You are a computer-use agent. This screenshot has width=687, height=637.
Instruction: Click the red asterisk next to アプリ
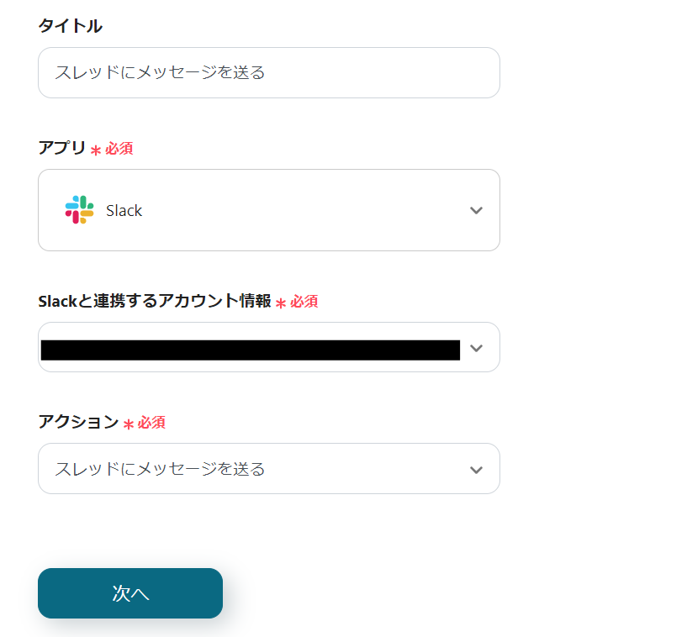point(96,150)
